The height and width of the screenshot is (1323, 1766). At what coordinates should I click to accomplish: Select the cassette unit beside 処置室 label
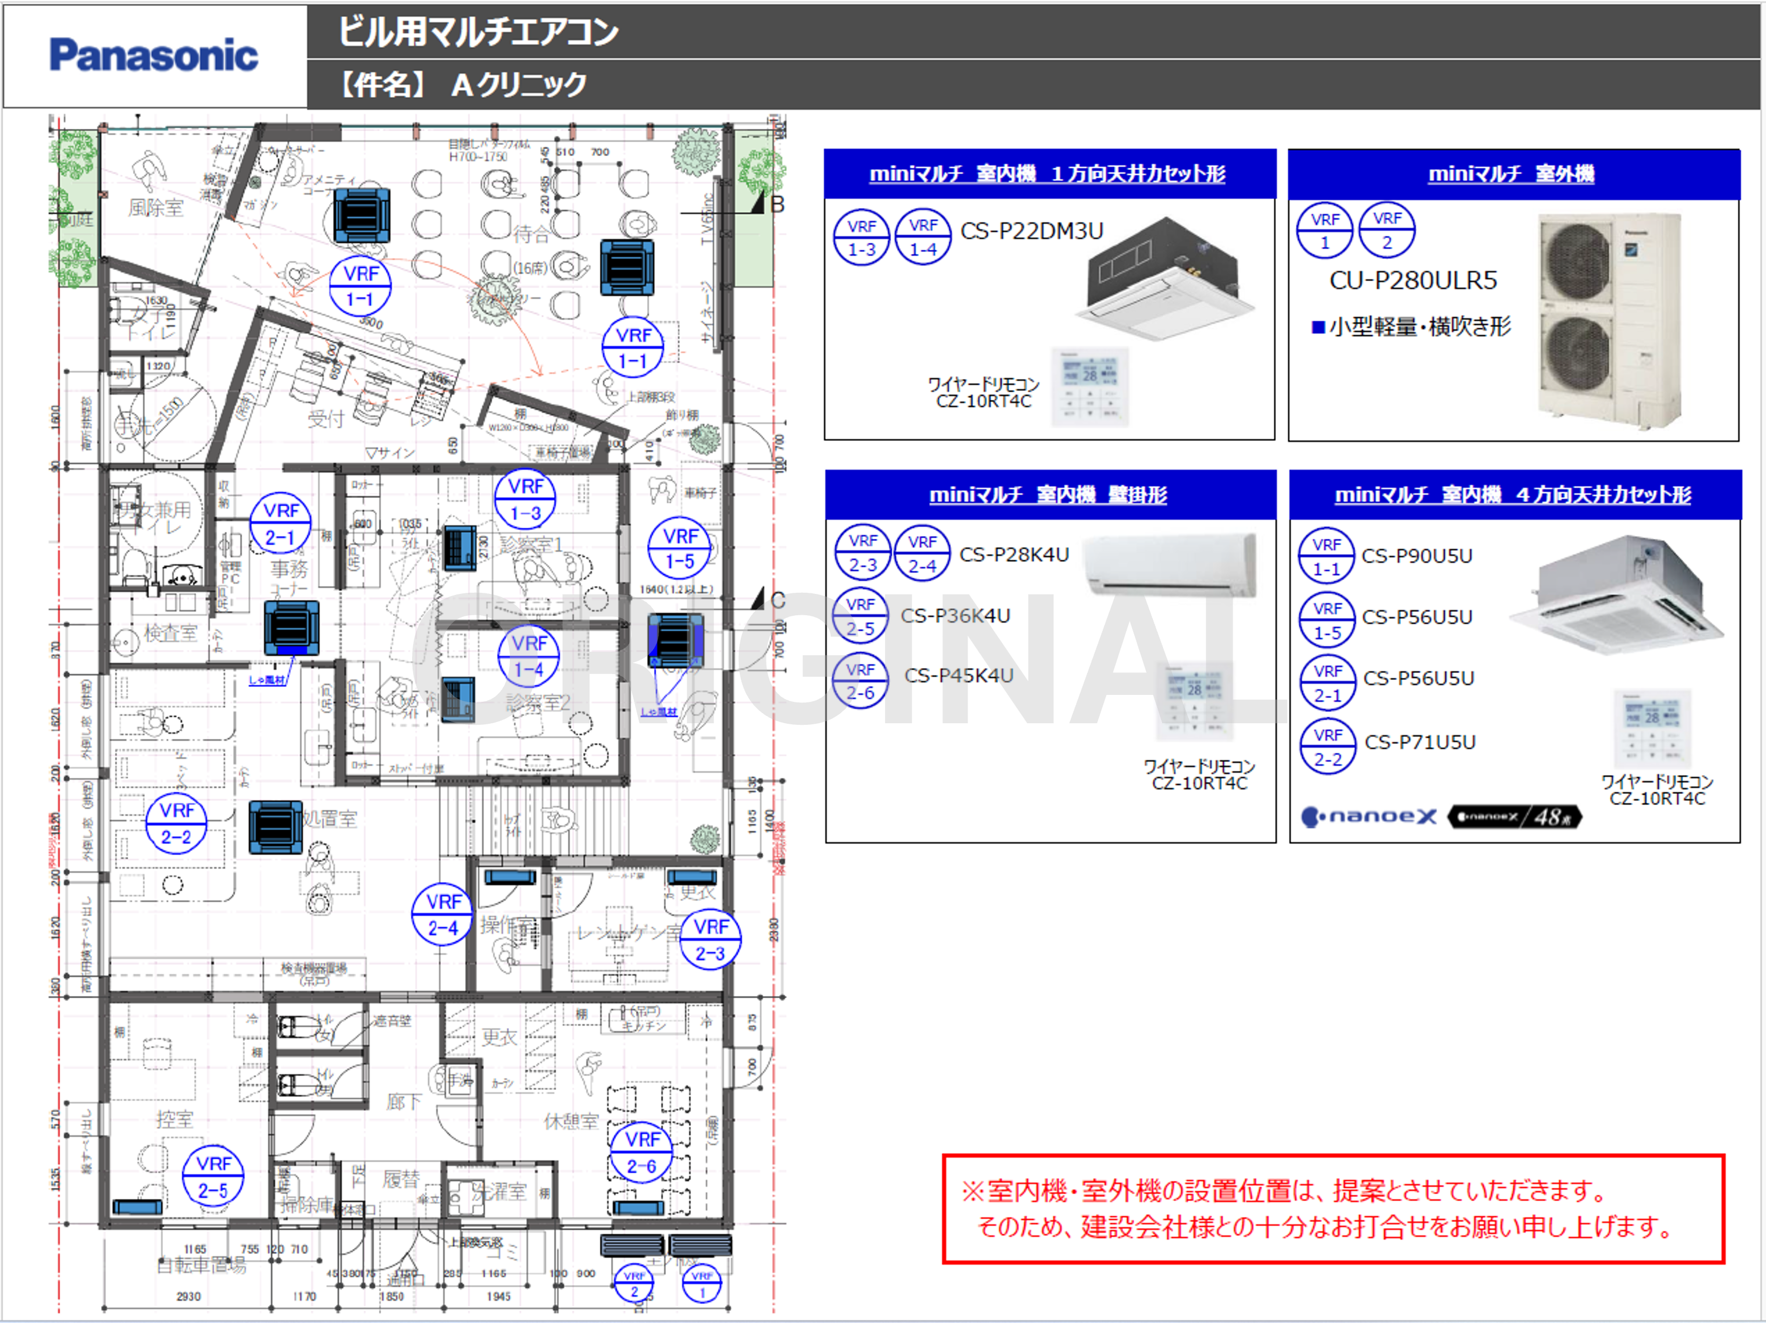point(275,827)
